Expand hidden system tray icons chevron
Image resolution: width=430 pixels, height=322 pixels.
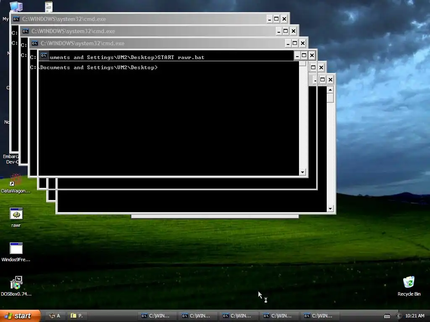point(399,316)
